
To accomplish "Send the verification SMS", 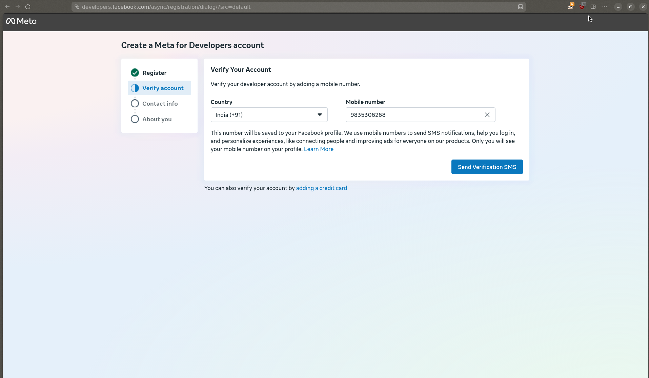I will pos(487,167).
